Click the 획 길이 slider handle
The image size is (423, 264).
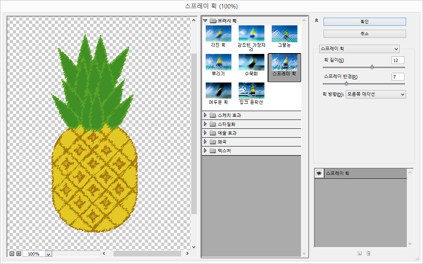click(x=372, y=67)
